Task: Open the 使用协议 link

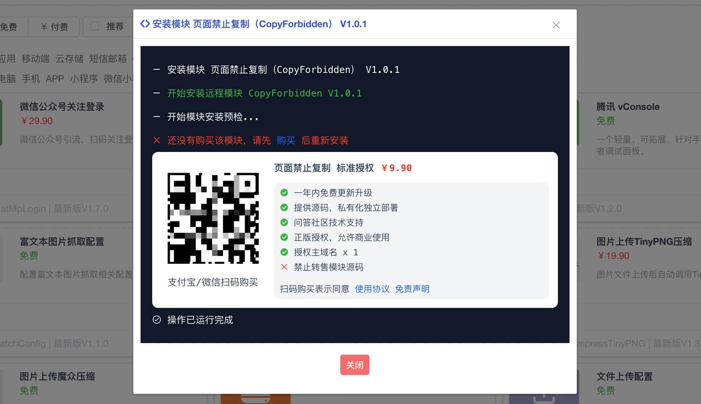Action: click(x=372, y=289)
